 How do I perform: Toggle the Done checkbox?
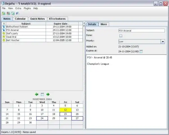(121, 36)
